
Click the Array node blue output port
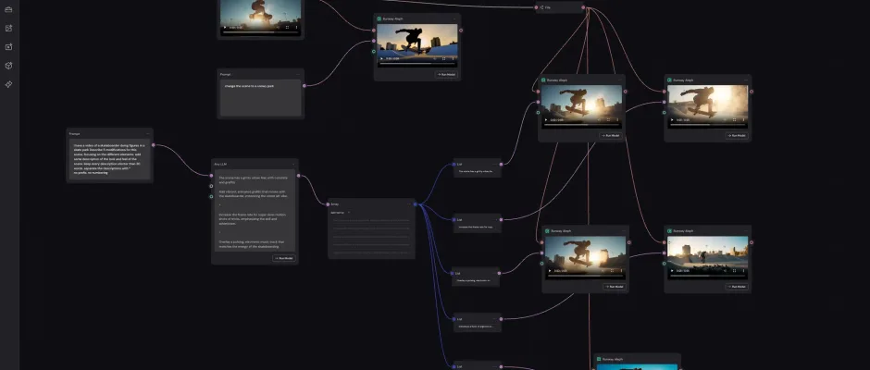pos(415,204)
